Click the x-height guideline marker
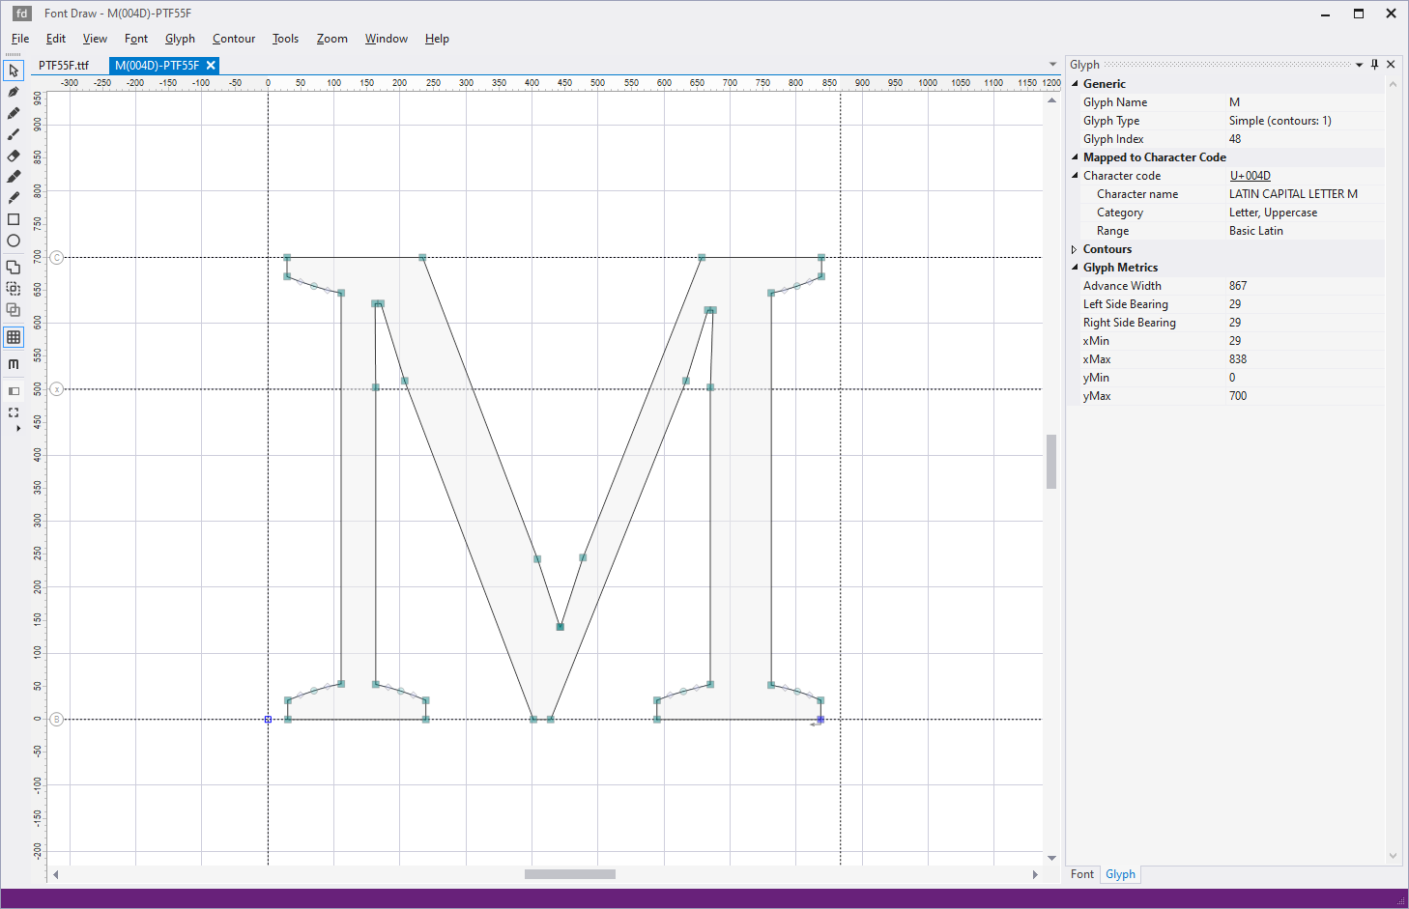This screenshot has height=909, width=1409. [57, 389]
